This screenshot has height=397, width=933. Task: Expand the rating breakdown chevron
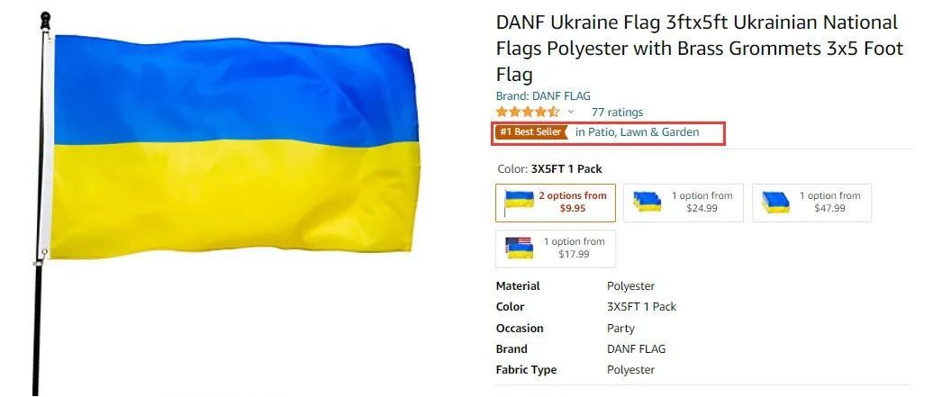click(571, 112)
